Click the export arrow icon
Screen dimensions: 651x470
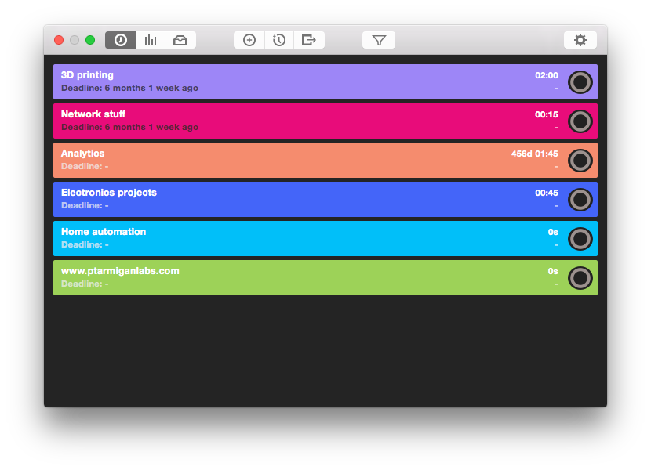309,40
